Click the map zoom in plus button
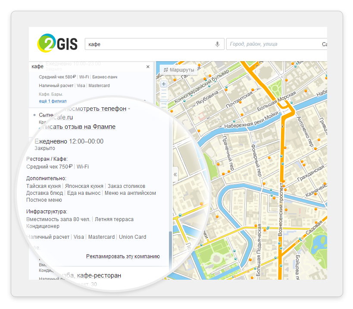This screenshot has height=309, width=353. (164, 84)
